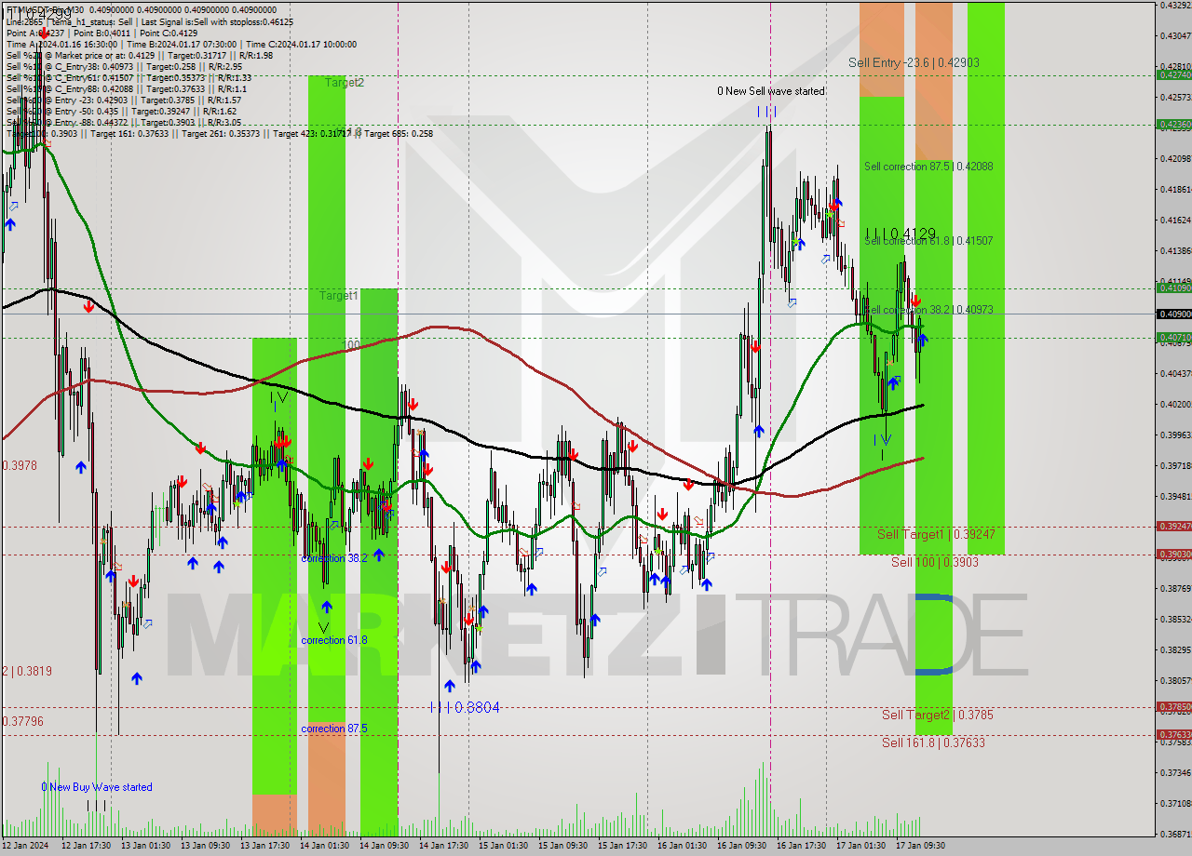
Task: Click the green 0.41090 price axis tag
Action: (x=1173, y=288)
